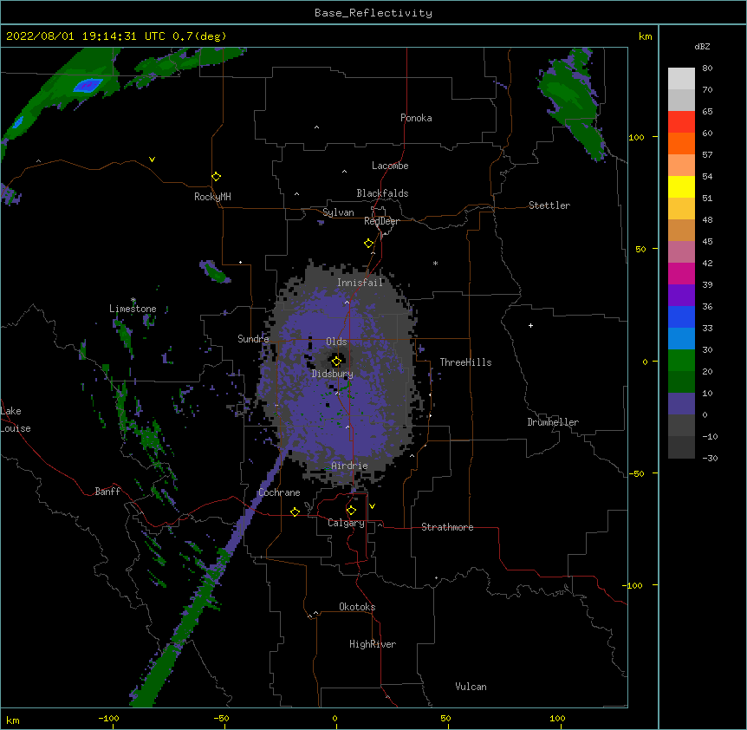The image size is (747, 730).
Task: Click the white asterisk above Limestone label
Action: tap(133, 300)
